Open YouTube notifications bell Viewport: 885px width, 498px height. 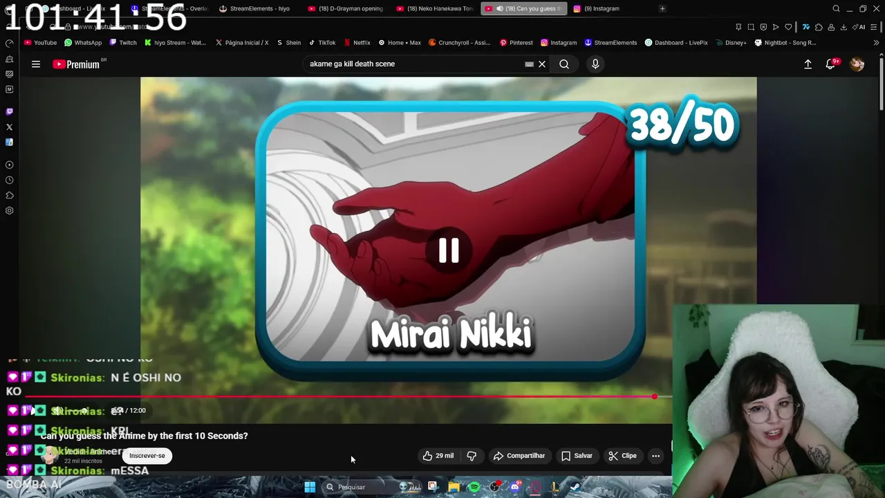click(x=831, y=64)
